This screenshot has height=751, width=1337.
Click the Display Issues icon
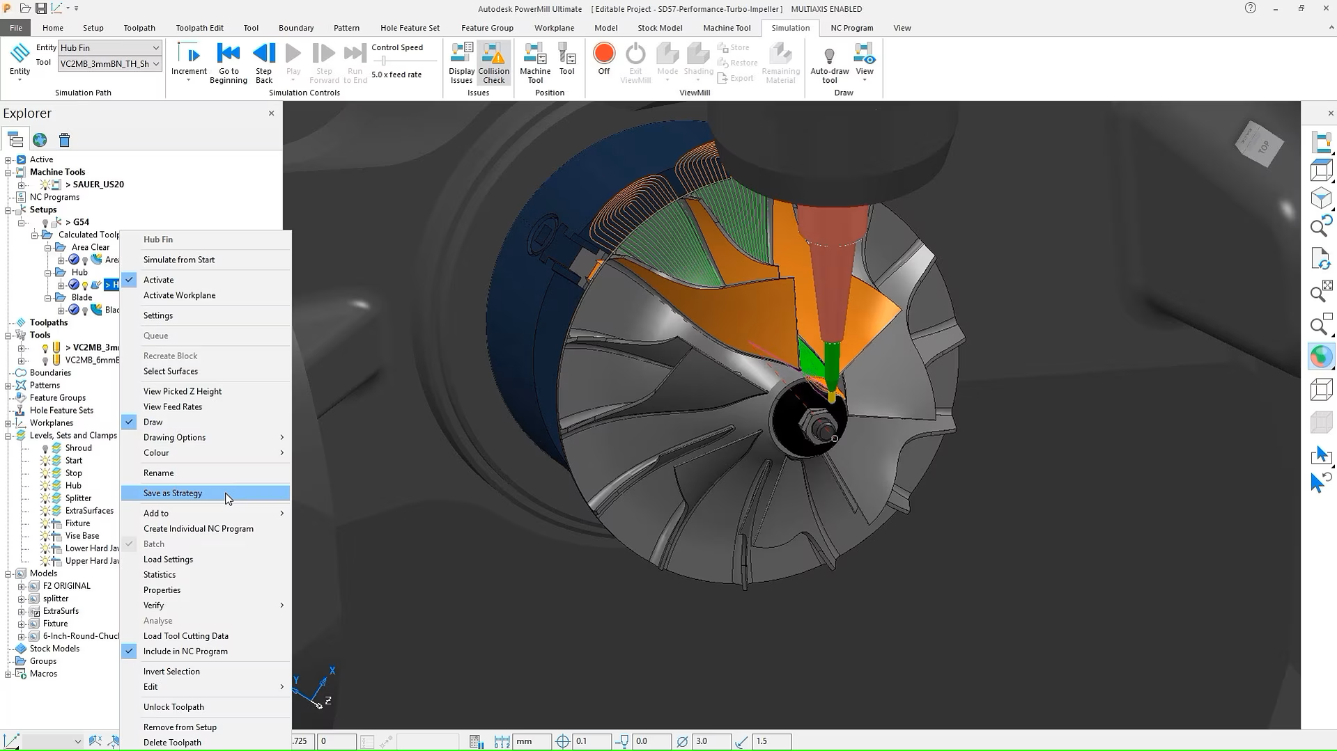click(x=461, y=63)
